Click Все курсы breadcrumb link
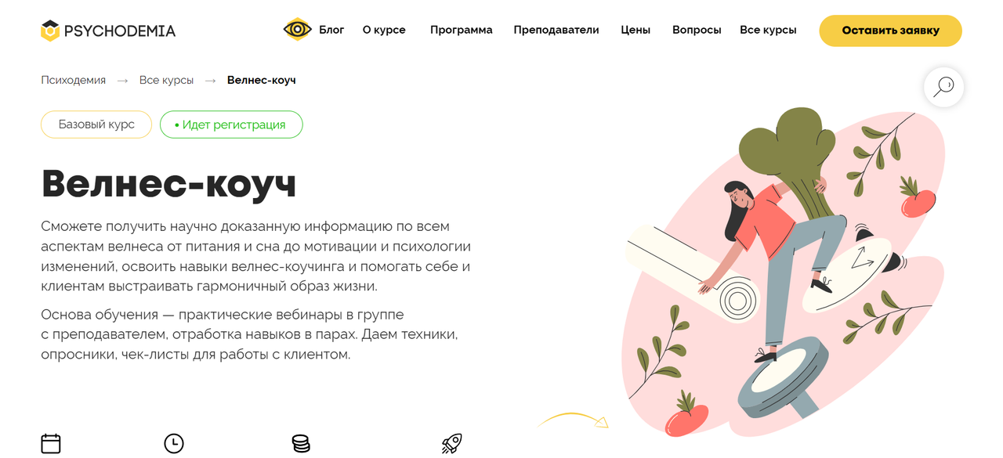 tap(166, 80)
